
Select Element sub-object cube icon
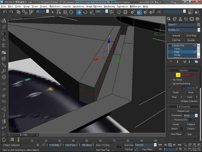pos(192,75)
